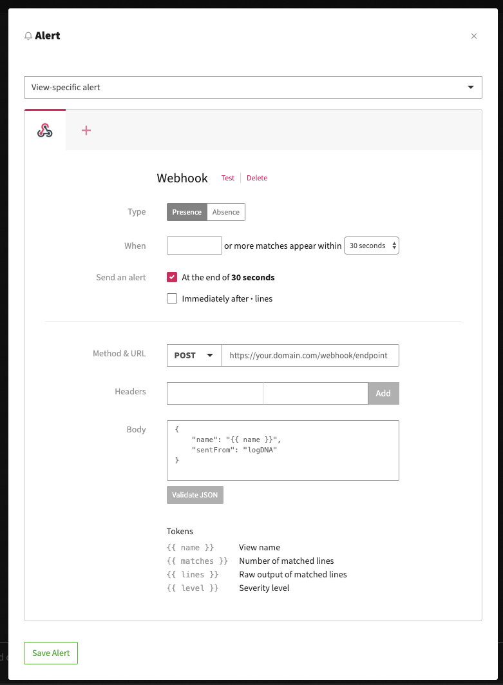Select Presence alert type
The width and height of the screenshot is (503, 685).
tap(187, 212)
